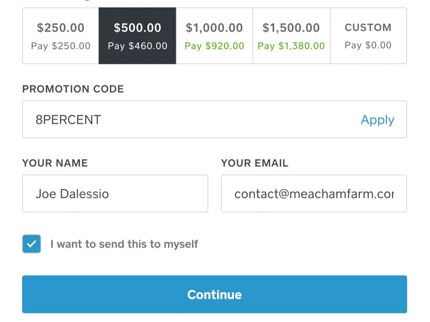The image size is (430, 322).
Task: Click the Your Name input field
Action: [115, 194]
